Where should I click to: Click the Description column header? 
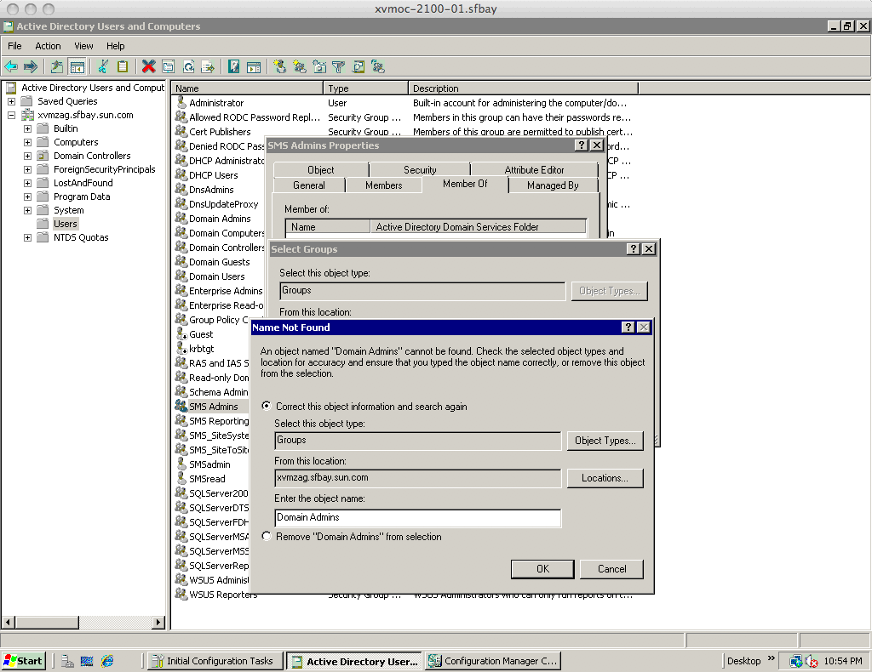click(523, 88)
